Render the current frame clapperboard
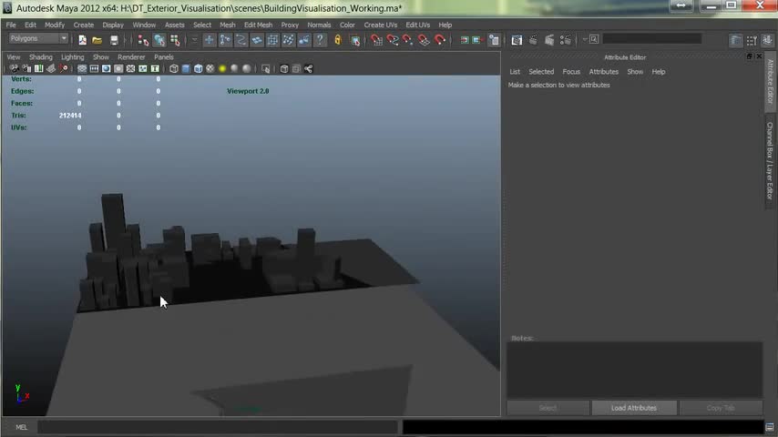This screenshot has height=437, width=778. pos(533,40)
